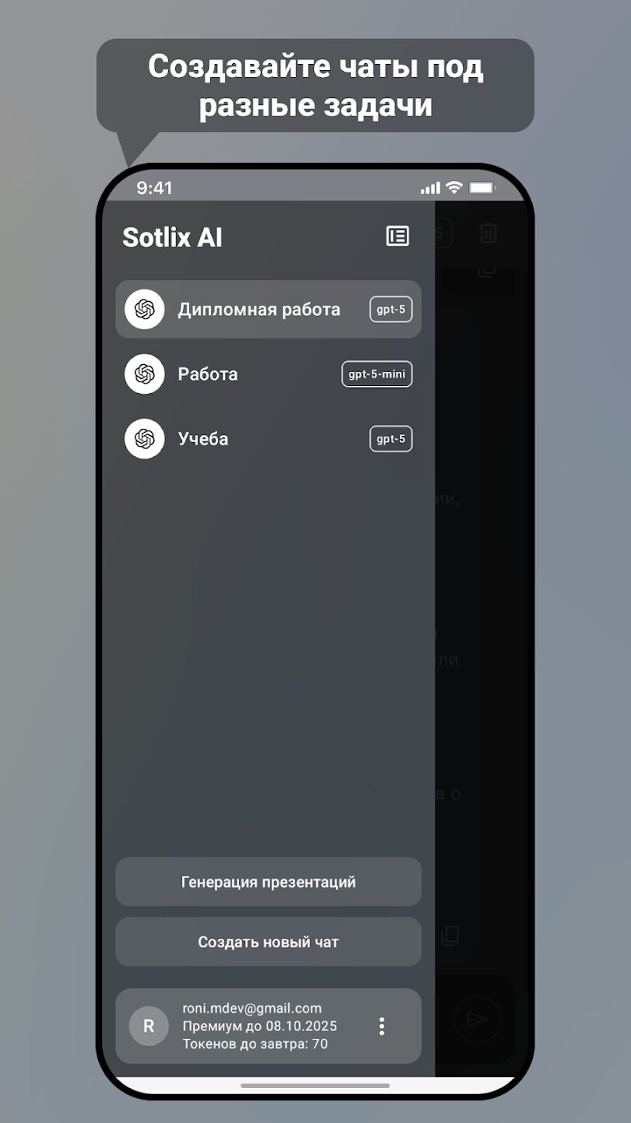Tap the Sotlix AI title
This screenshot has height=1123, width=631.
tap(172, 238)
